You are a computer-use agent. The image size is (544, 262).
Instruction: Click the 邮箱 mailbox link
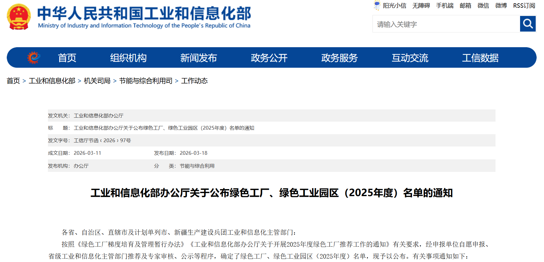465,6
